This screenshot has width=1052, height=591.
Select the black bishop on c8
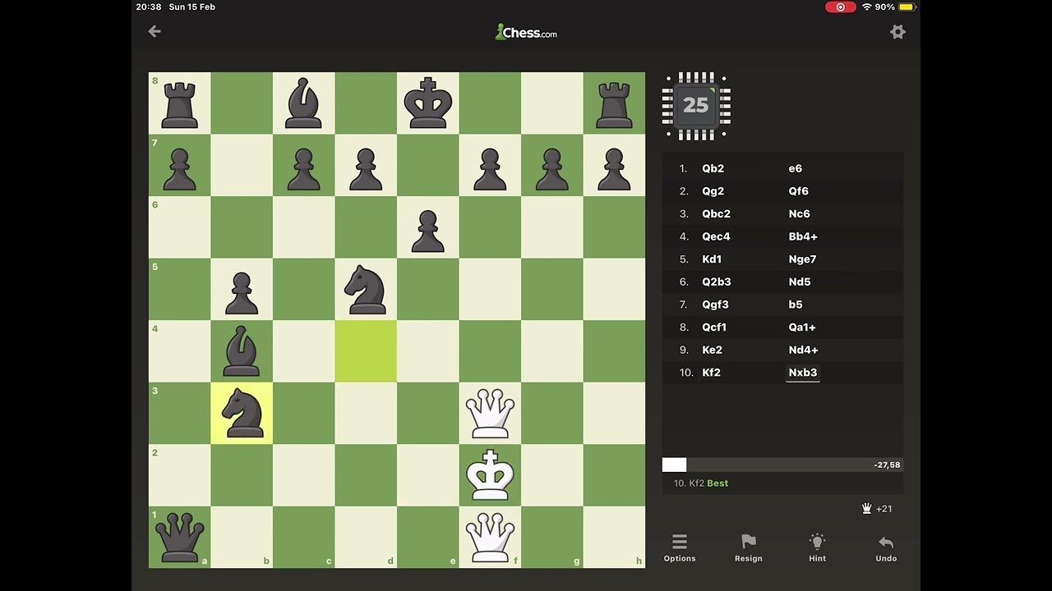tap(303, 103)
